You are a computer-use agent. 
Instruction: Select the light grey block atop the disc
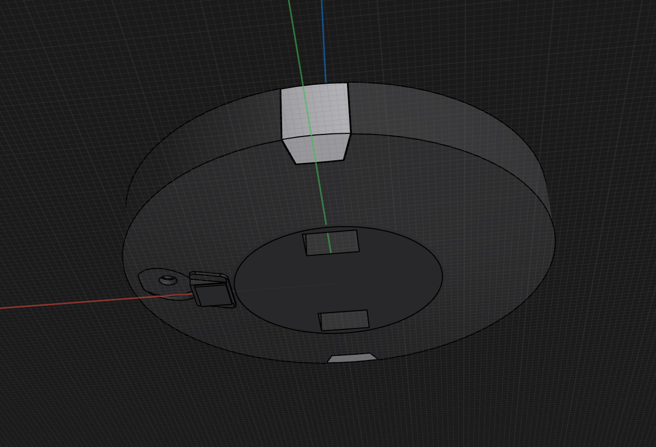point(315,122)
